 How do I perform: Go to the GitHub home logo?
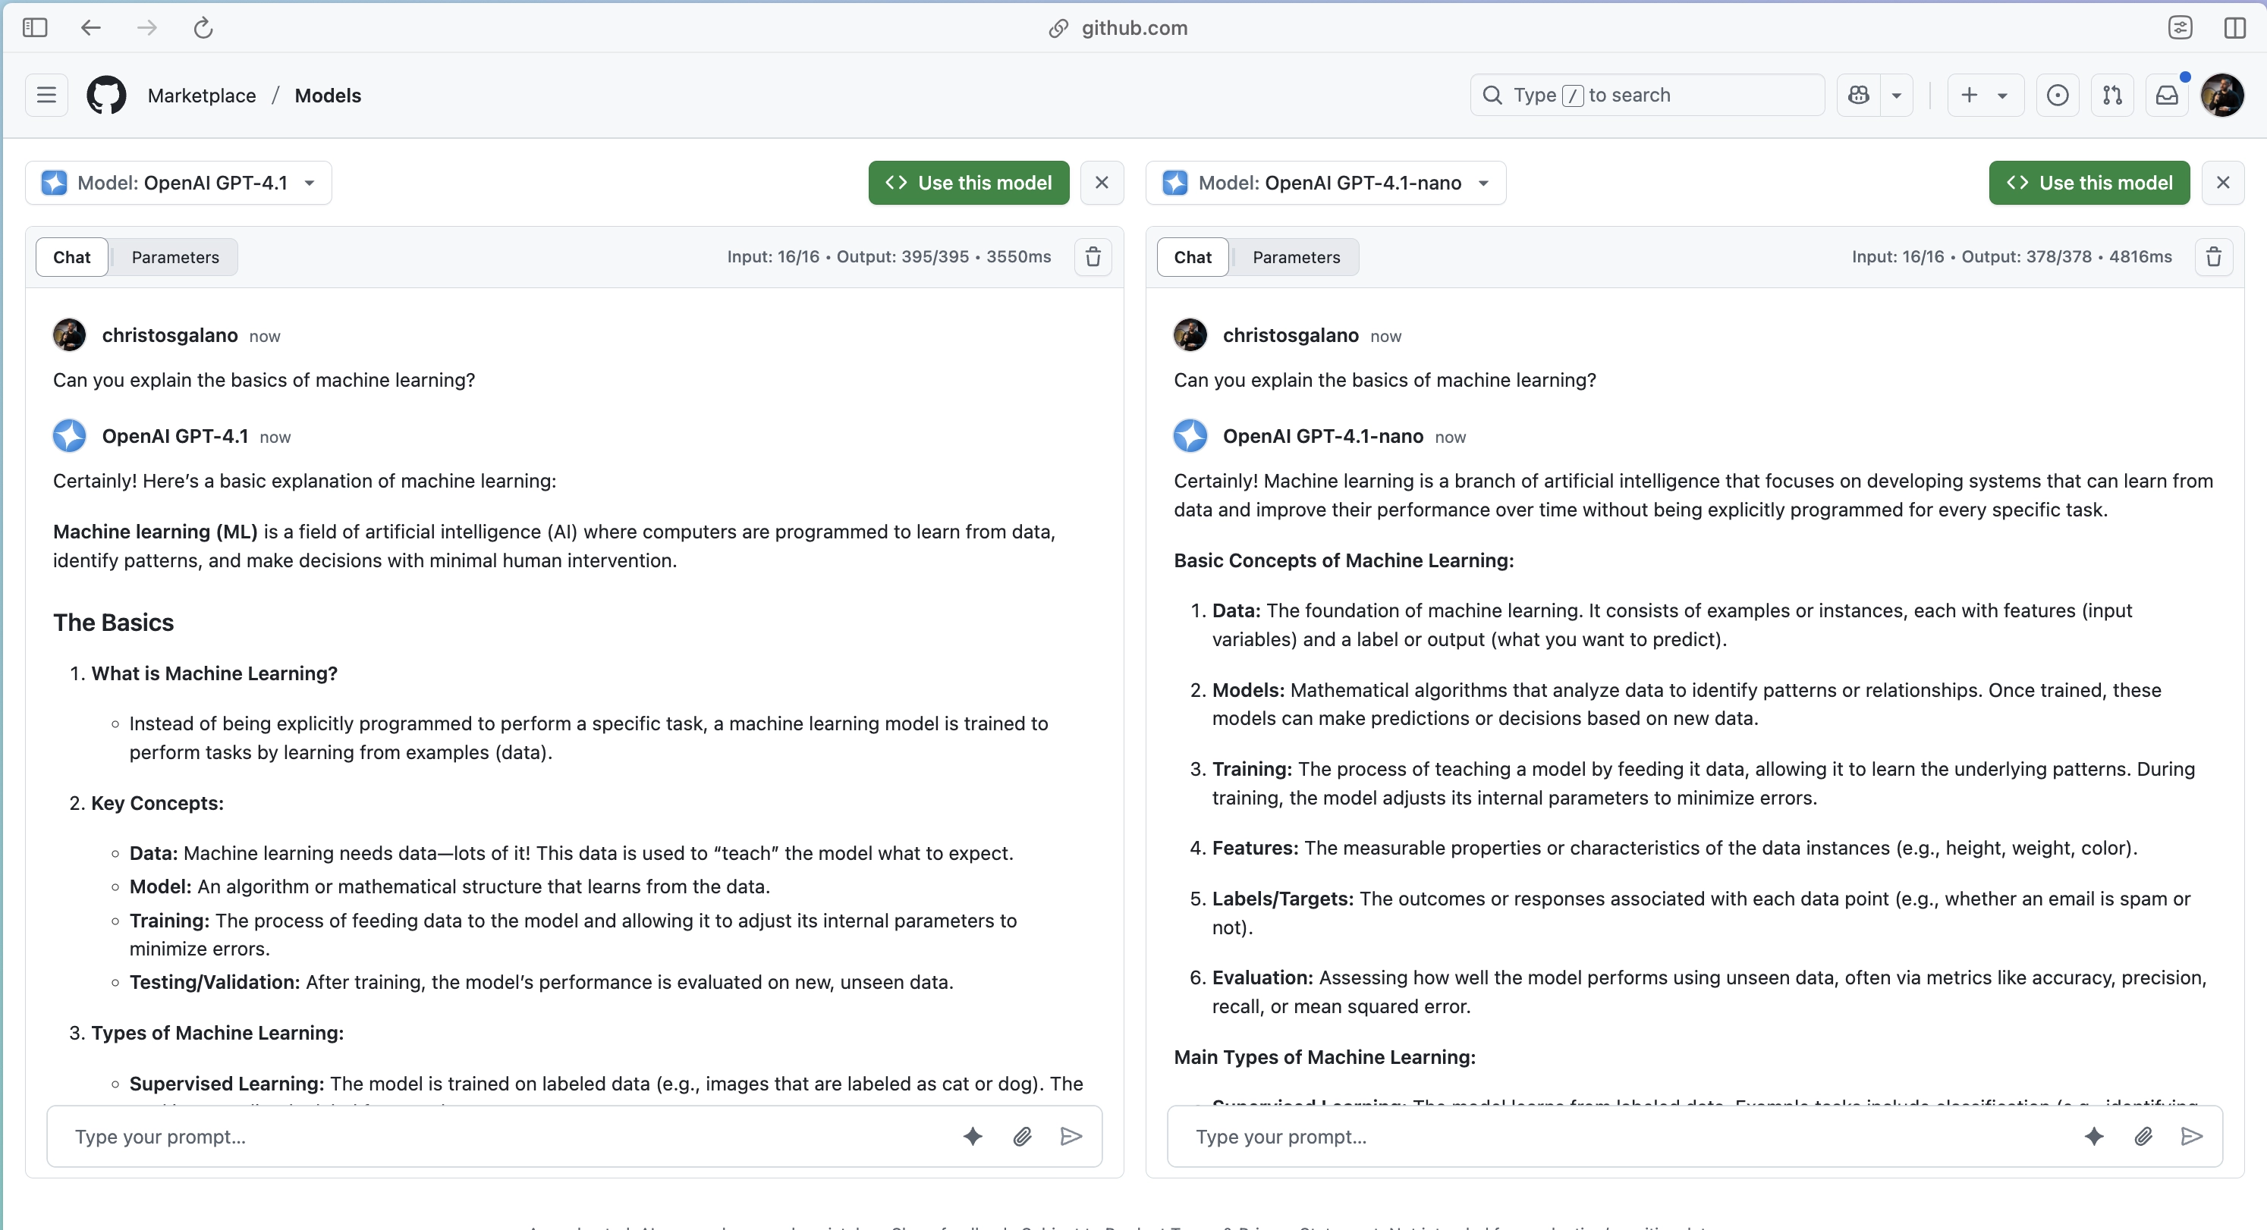pos(106,95)
